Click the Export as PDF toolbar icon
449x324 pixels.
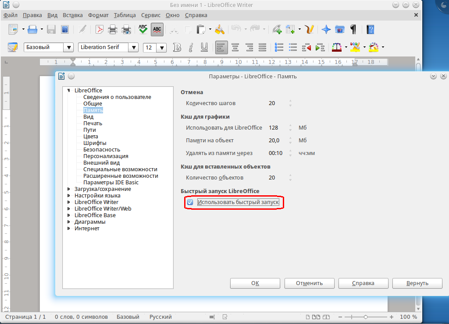point(99,30)
